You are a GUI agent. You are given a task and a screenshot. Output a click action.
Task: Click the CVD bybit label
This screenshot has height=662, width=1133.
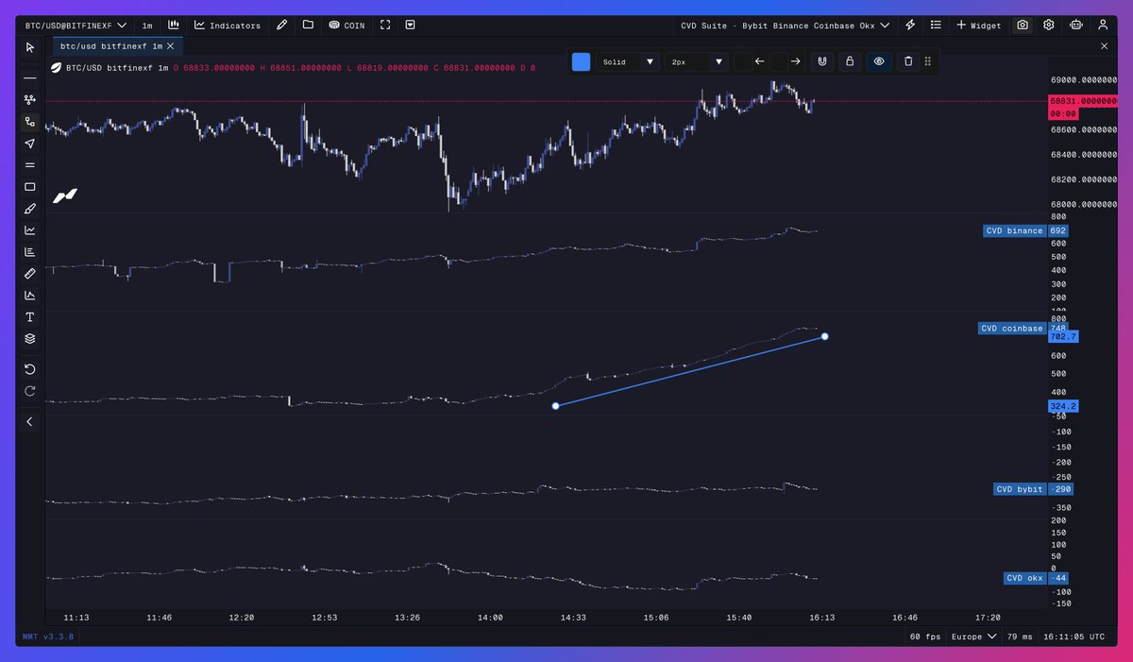pos(1020,489)
